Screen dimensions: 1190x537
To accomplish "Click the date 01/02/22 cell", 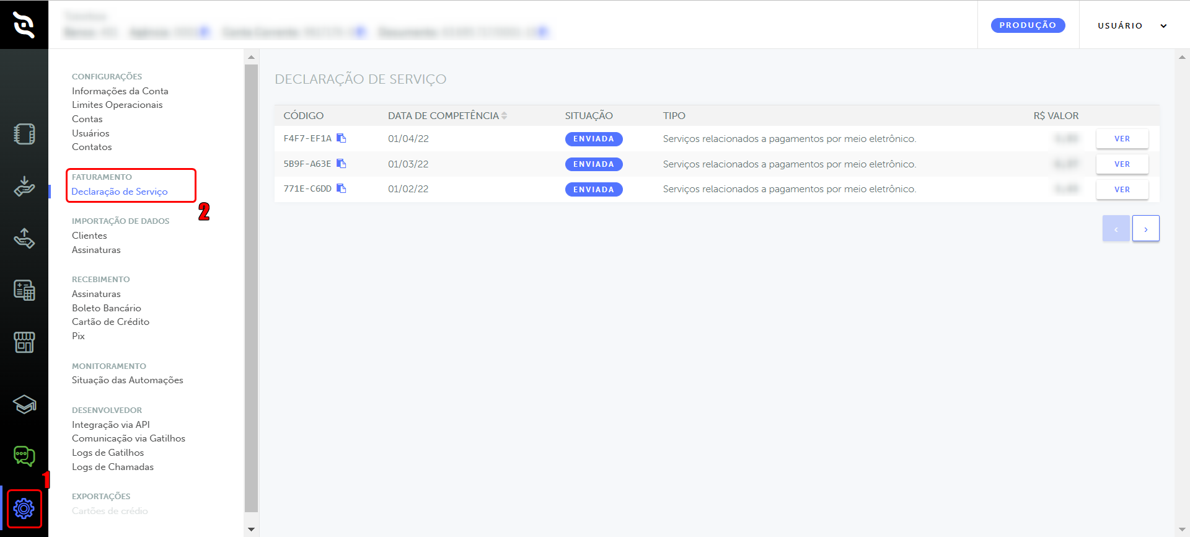I will pyautogui.click(x=408, y=189).
